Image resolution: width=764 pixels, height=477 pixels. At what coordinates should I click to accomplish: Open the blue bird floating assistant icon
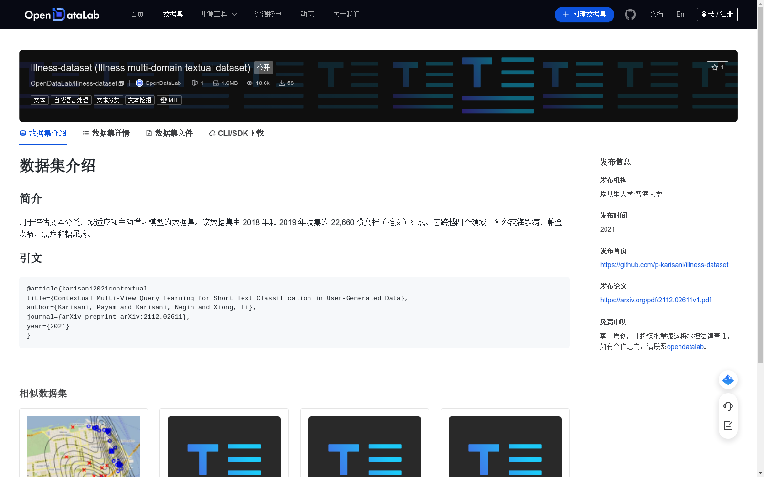tap(728, 380)
